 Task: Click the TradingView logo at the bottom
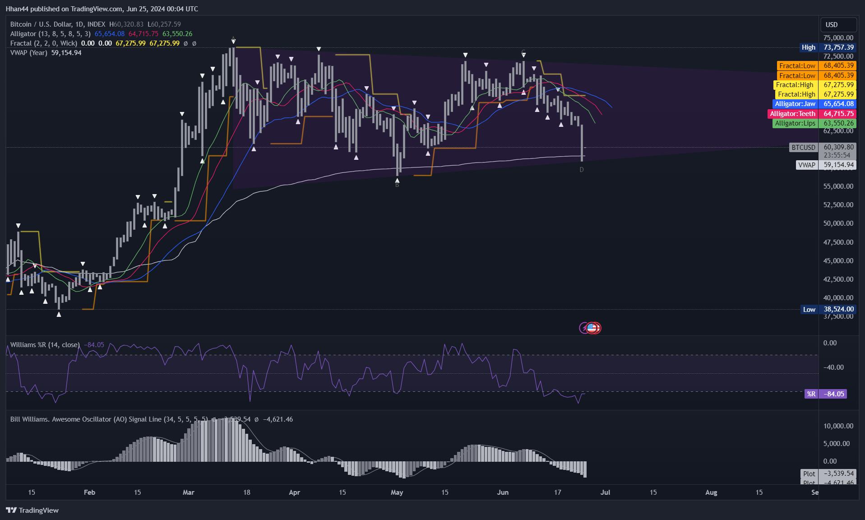tap(32, 510)
